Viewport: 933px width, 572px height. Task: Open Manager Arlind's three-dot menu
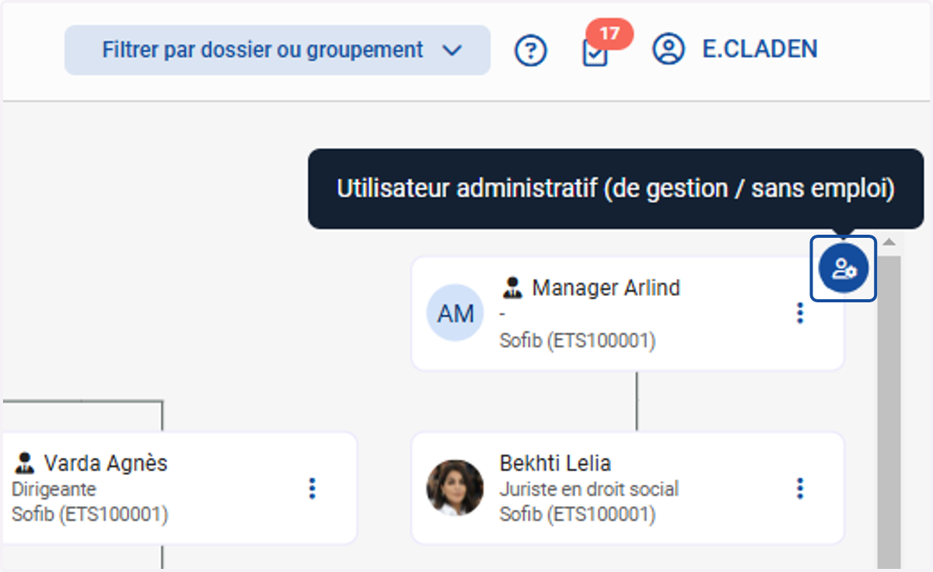(x=800, y=313)
